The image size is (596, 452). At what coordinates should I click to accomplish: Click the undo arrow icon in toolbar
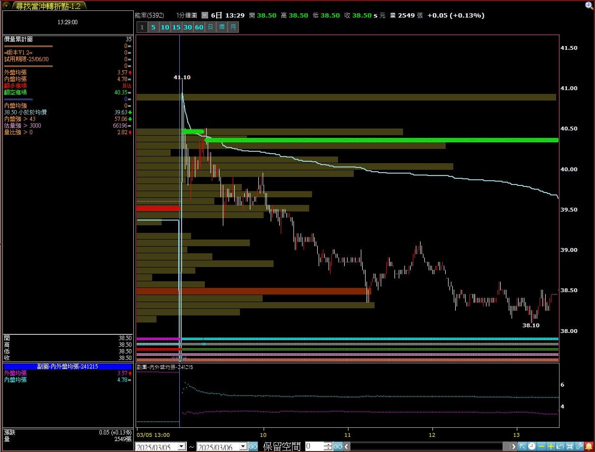[560, 446]
